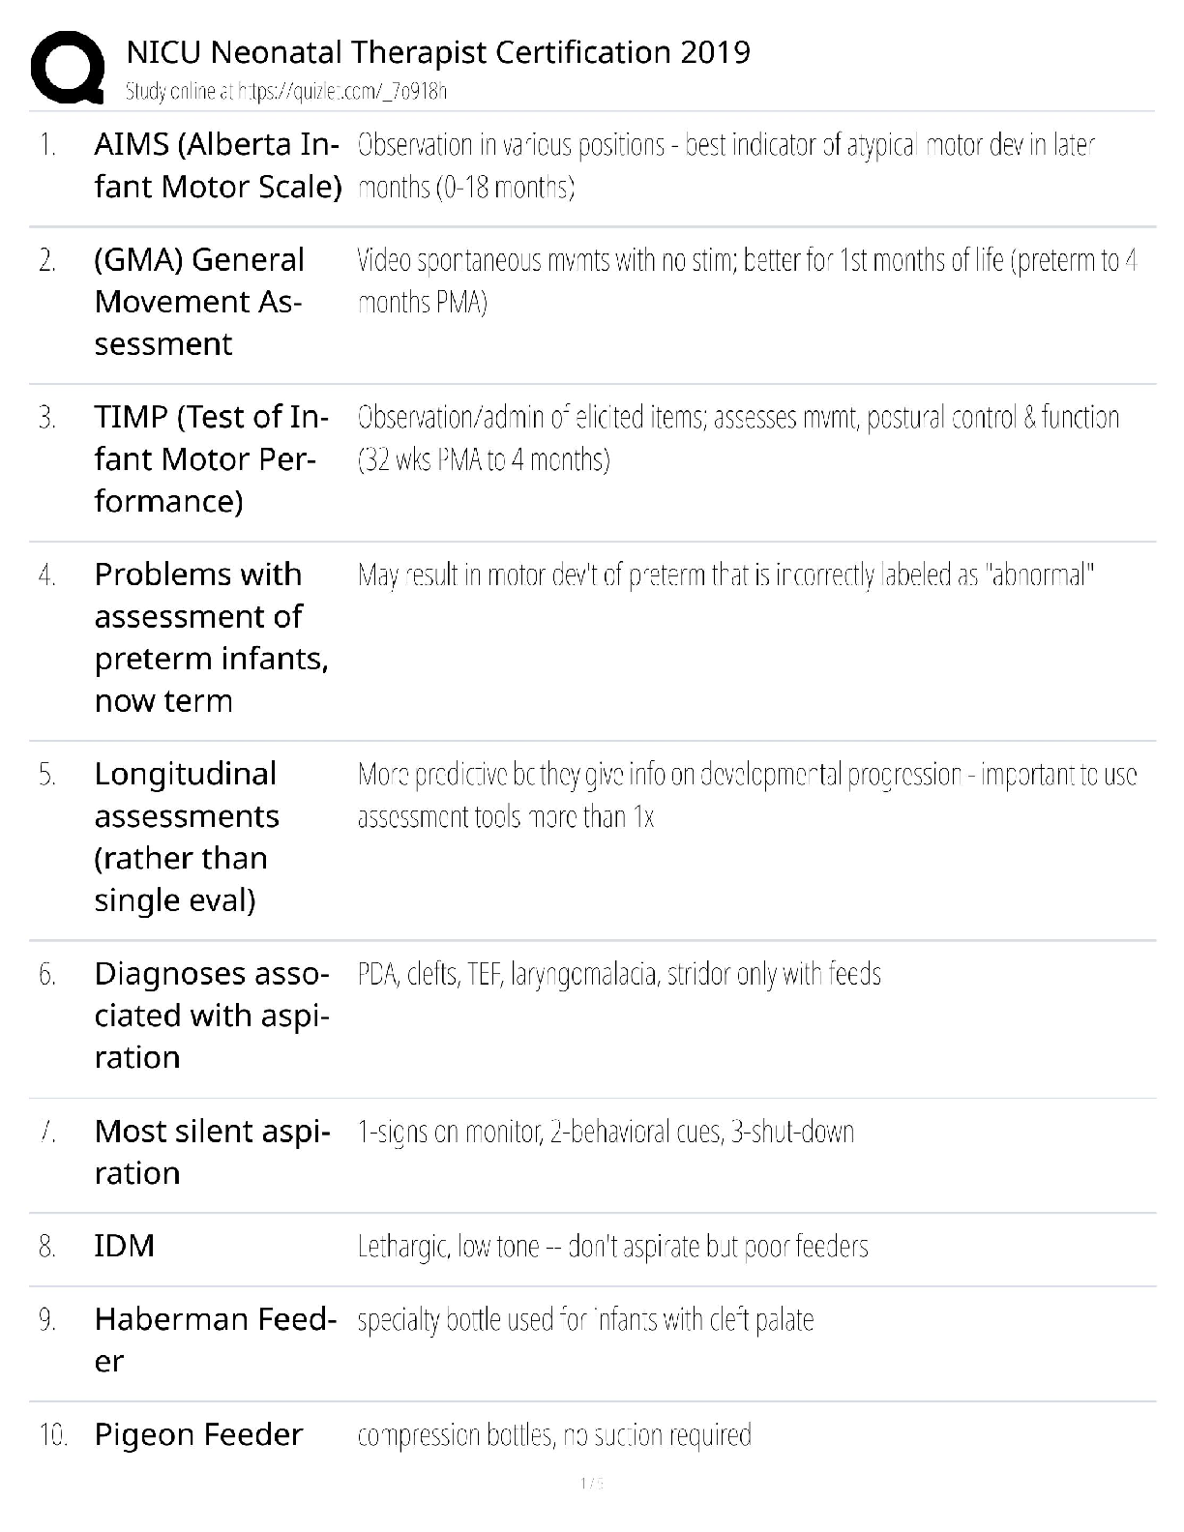
Task: Click the 'specialty bottle used for infants' definition
Action: 585,1320
